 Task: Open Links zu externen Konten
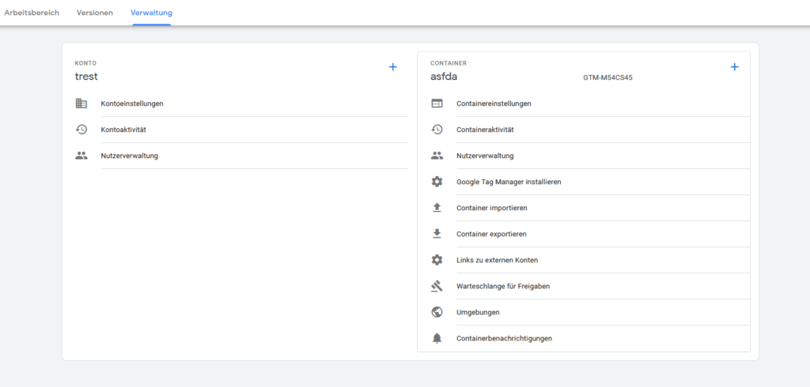(x=497, y=260)
